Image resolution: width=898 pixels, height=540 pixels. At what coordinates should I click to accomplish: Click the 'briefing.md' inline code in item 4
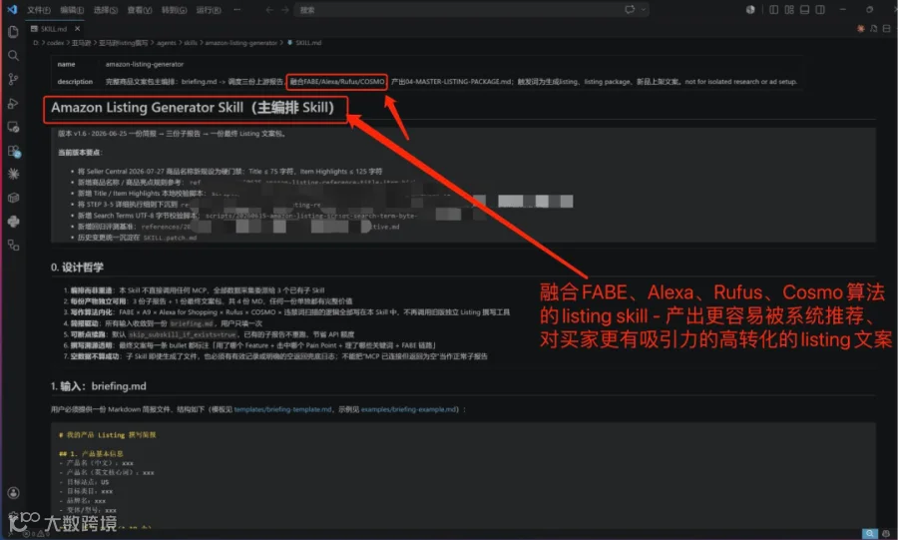[192, 323]
